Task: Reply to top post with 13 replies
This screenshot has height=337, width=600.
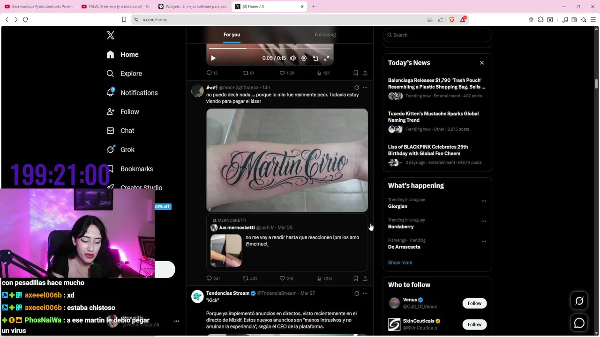Action: (212, 73)
